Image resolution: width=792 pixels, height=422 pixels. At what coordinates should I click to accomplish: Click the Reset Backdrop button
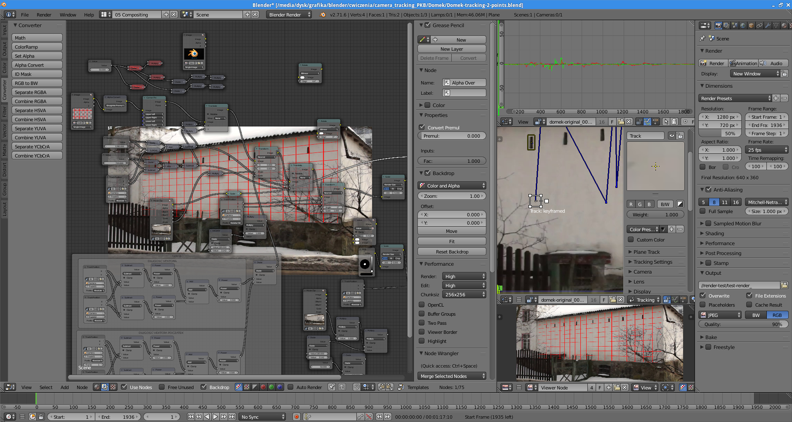[452, 251]
